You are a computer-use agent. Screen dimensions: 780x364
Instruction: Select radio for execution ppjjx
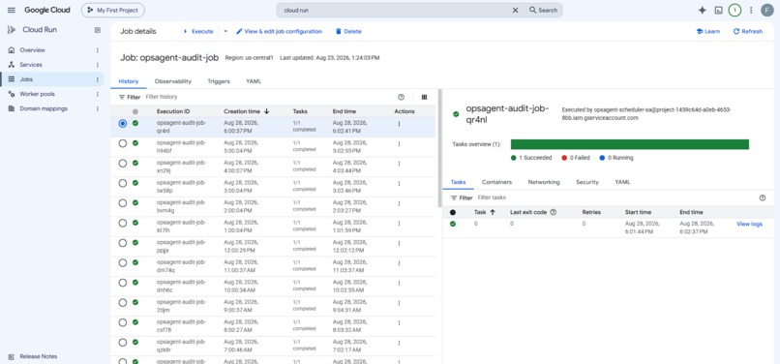point(123,243)
